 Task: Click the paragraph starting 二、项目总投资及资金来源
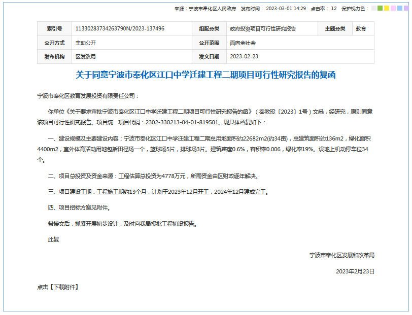click(154, 176)
